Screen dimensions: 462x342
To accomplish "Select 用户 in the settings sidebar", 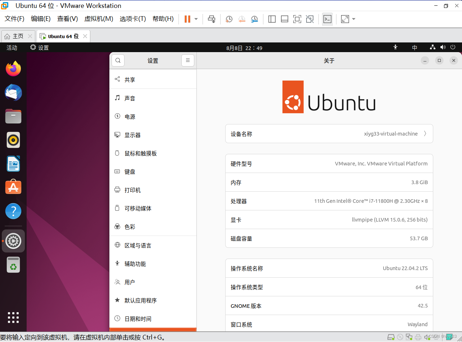I will pos(153,282).
